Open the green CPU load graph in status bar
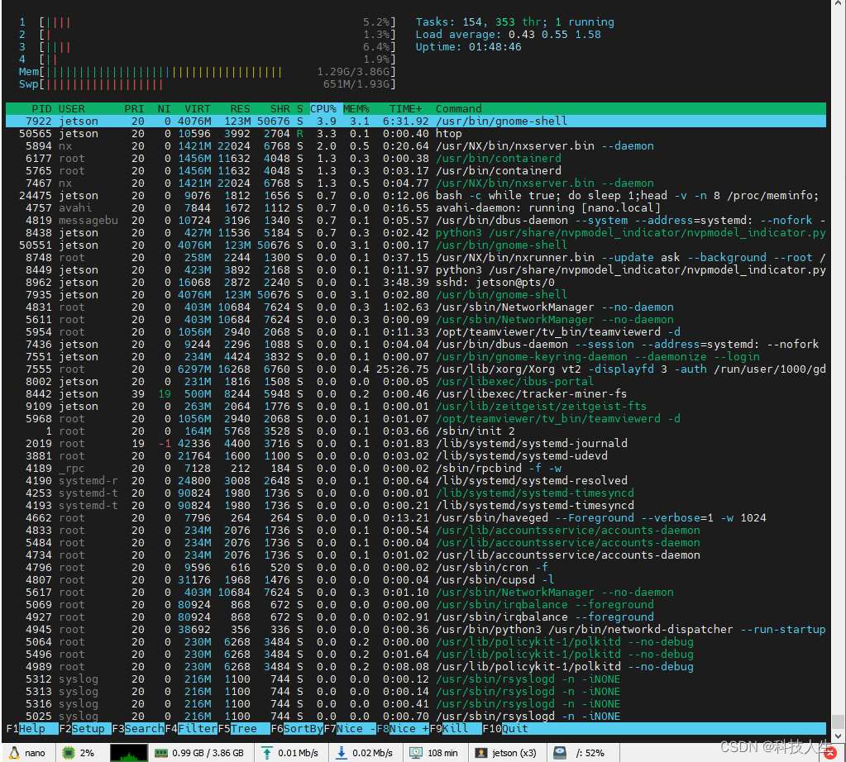 128,753
